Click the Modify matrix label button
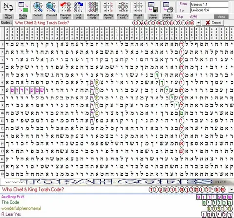 tap(23, 16)
